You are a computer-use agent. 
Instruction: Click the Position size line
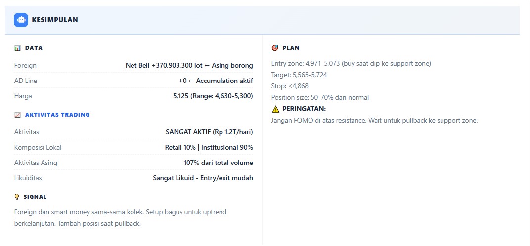[320, 97]
